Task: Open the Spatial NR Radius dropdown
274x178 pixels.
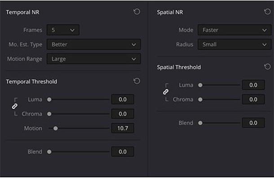Action: (x=234, y=44)
